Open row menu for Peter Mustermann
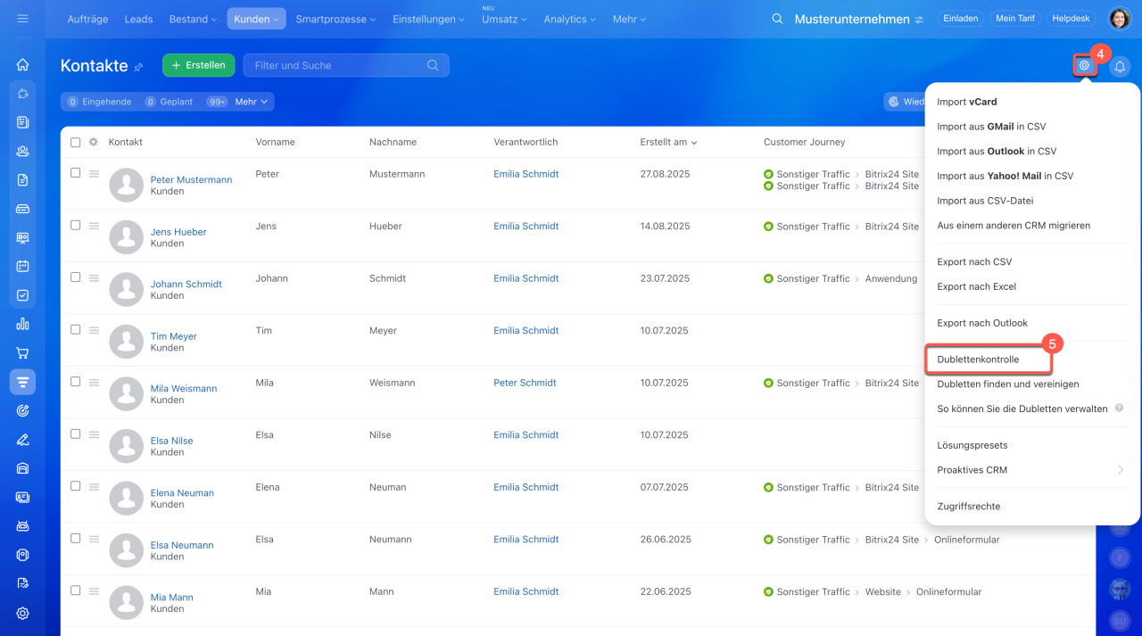 tap(94, 174)
